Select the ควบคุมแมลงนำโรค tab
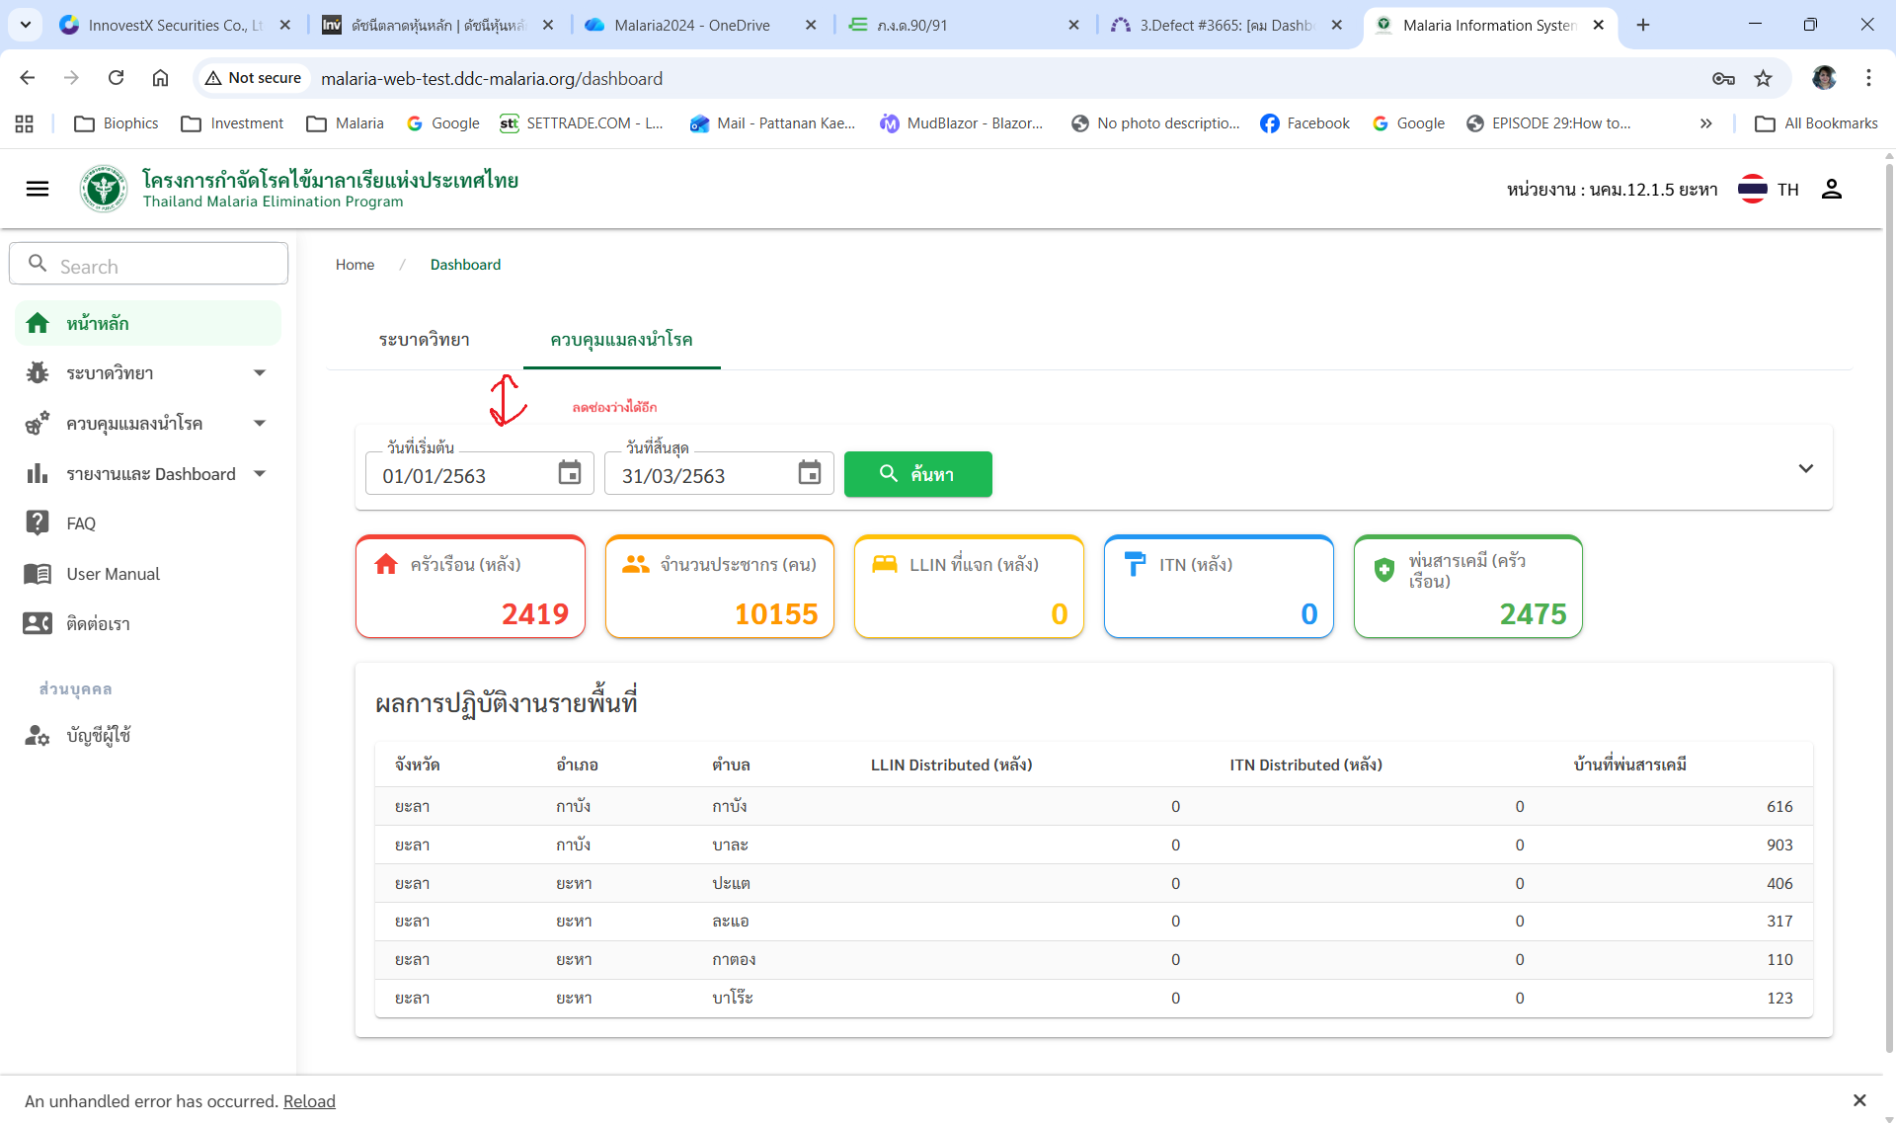Viewport: 1896px width, 1126px height. 621,340
